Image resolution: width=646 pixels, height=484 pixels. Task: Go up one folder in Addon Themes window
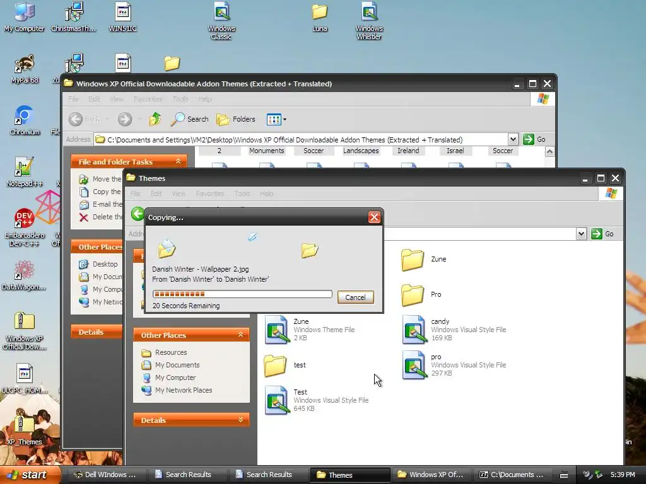tap(155, 119)
